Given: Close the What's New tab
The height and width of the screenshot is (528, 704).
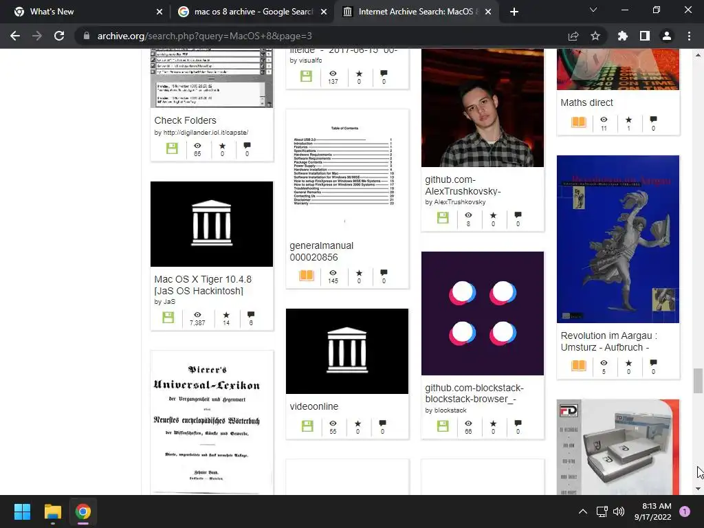Looking at the screenshot, I should (159, 12).
